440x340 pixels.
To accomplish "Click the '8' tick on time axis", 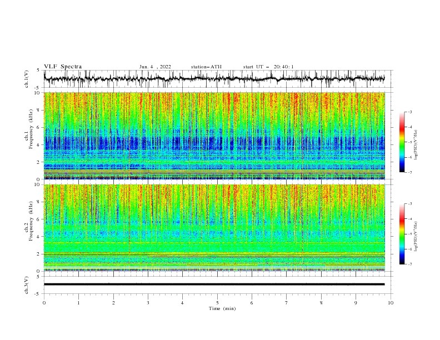I will click(321, 303).
